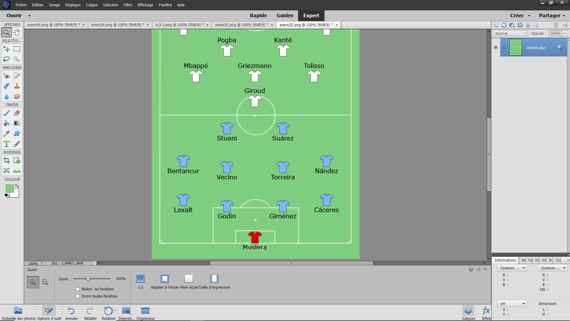Image resolution: width=570 pixels, height=321 pixels.
Task: Select the Quick Selection tool
Action: pos(17,59)
